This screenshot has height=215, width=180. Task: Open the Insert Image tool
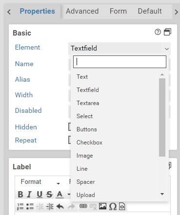tap(102, 206)
